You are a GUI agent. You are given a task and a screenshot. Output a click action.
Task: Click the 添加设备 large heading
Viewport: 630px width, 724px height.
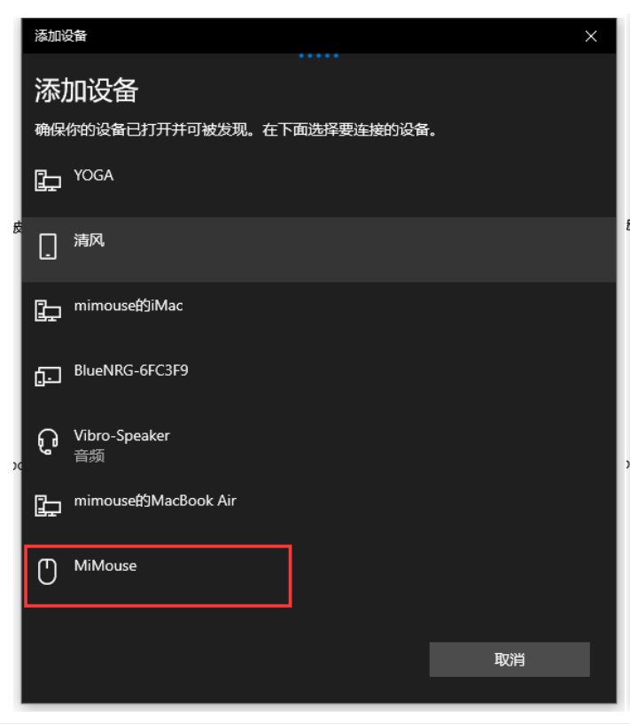point(86,90)
